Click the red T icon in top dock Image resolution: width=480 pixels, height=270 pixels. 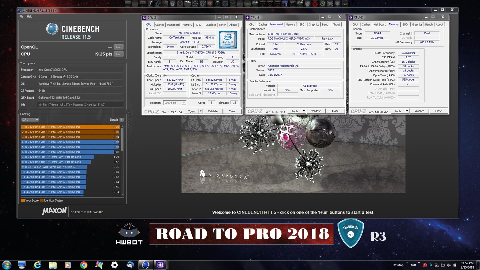315,3
